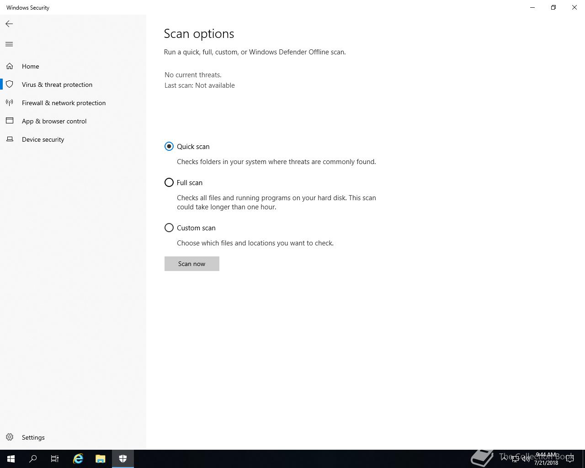Open File Explorer from the taskbar

pos(101,459)
